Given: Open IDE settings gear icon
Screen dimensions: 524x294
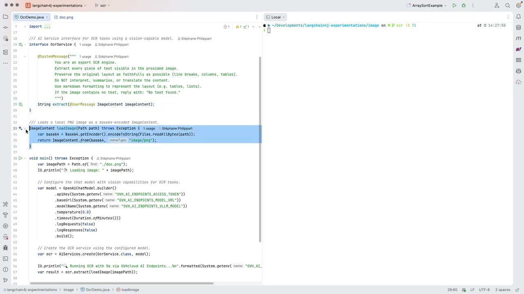Looking at the screenshot, I should [518, 5].
